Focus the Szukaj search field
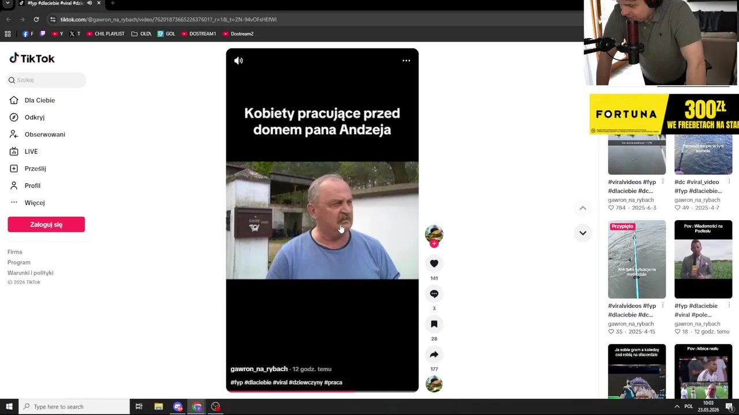The image size is (739, 415). coord(46,80)
